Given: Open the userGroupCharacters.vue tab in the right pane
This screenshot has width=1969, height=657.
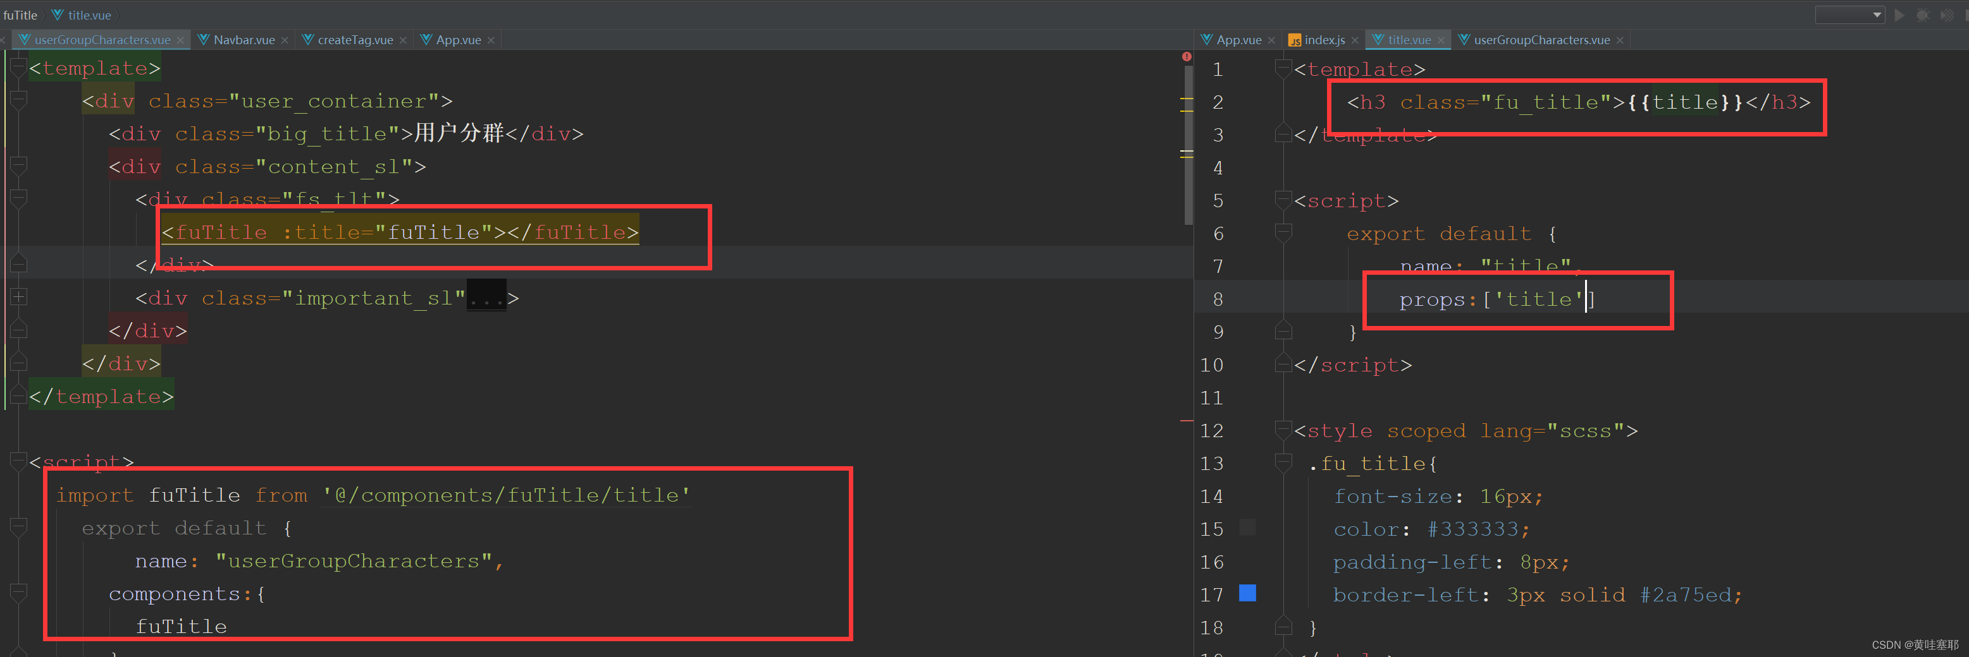Looking at the screenshot, I should (1541, 40).
